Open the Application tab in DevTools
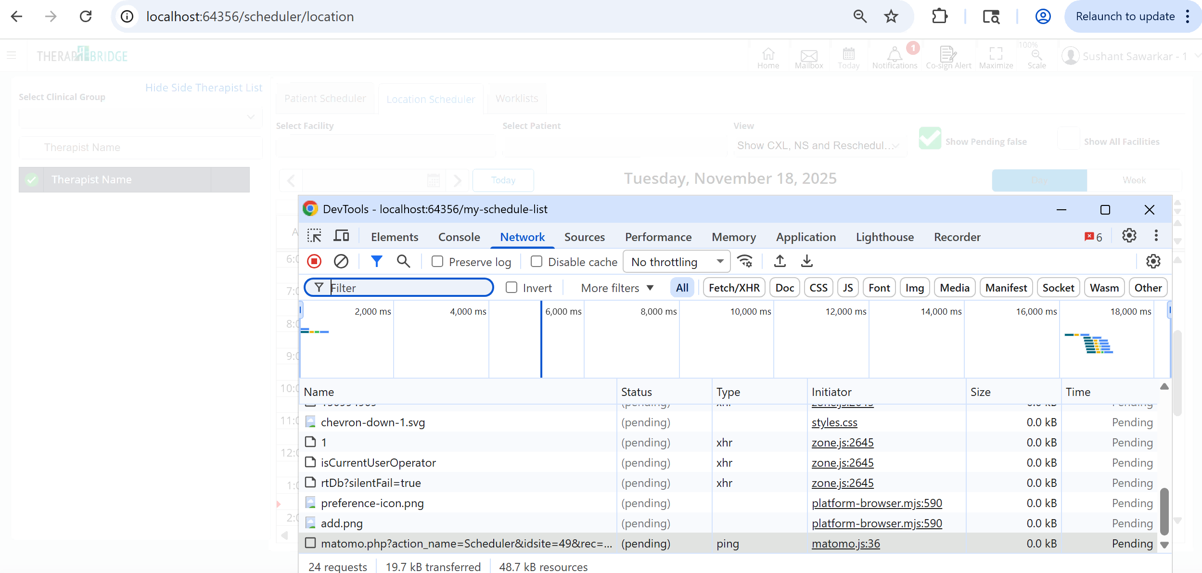 click(806, 237)
